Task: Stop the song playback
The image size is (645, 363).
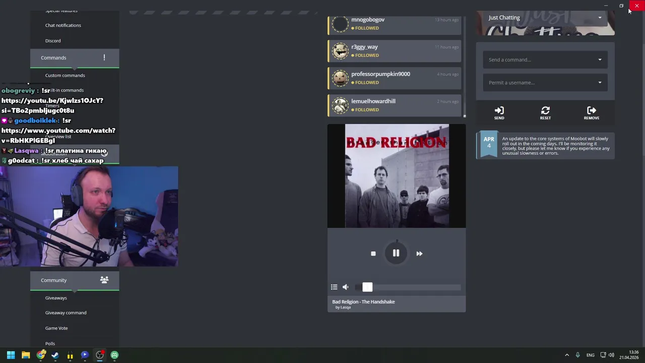Action: point(373,254)
